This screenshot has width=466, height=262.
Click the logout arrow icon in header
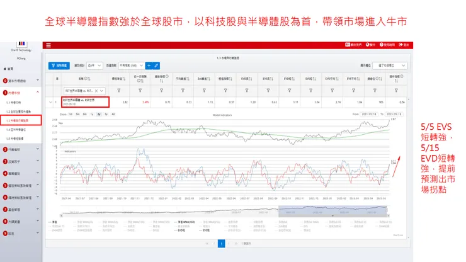pyautogui.click(x=401, y=45)
